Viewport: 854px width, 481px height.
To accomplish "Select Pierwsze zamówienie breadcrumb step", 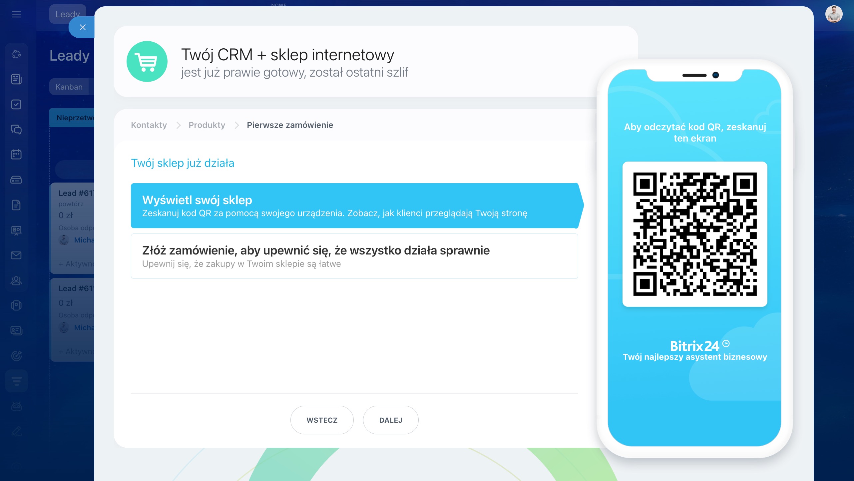I will tap(290, 125).
